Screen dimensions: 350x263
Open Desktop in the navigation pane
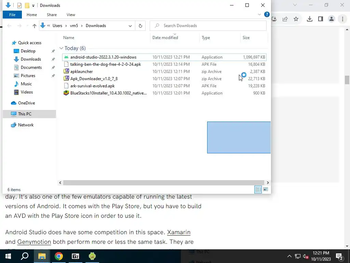tap(28, 51)
